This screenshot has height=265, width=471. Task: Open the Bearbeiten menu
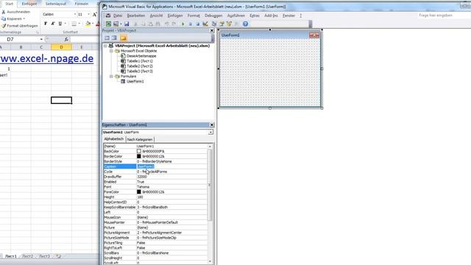135,15
